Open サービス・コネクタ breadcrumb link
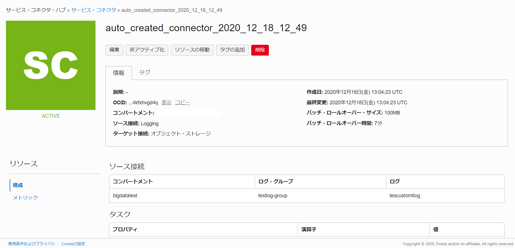Viewport: 515px width, 248px height. (x=94, y=10)
